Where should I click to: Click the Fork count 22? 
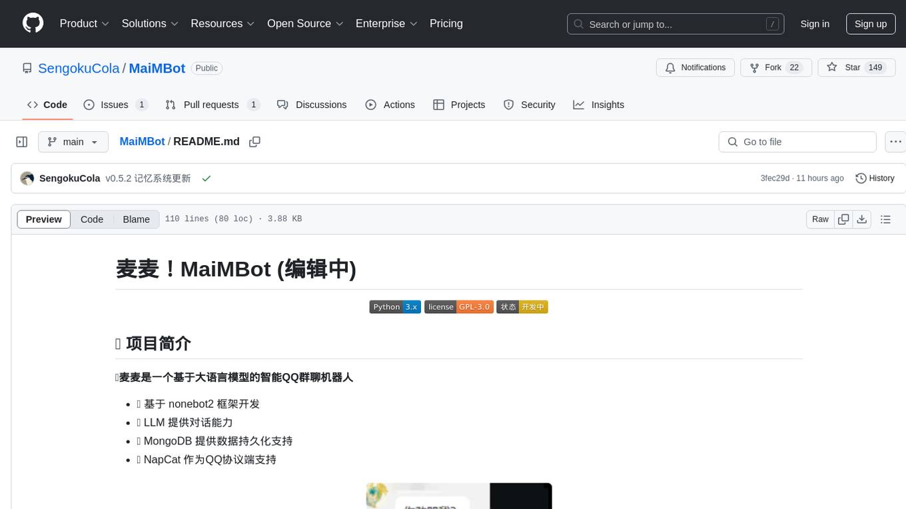[794, 68]
